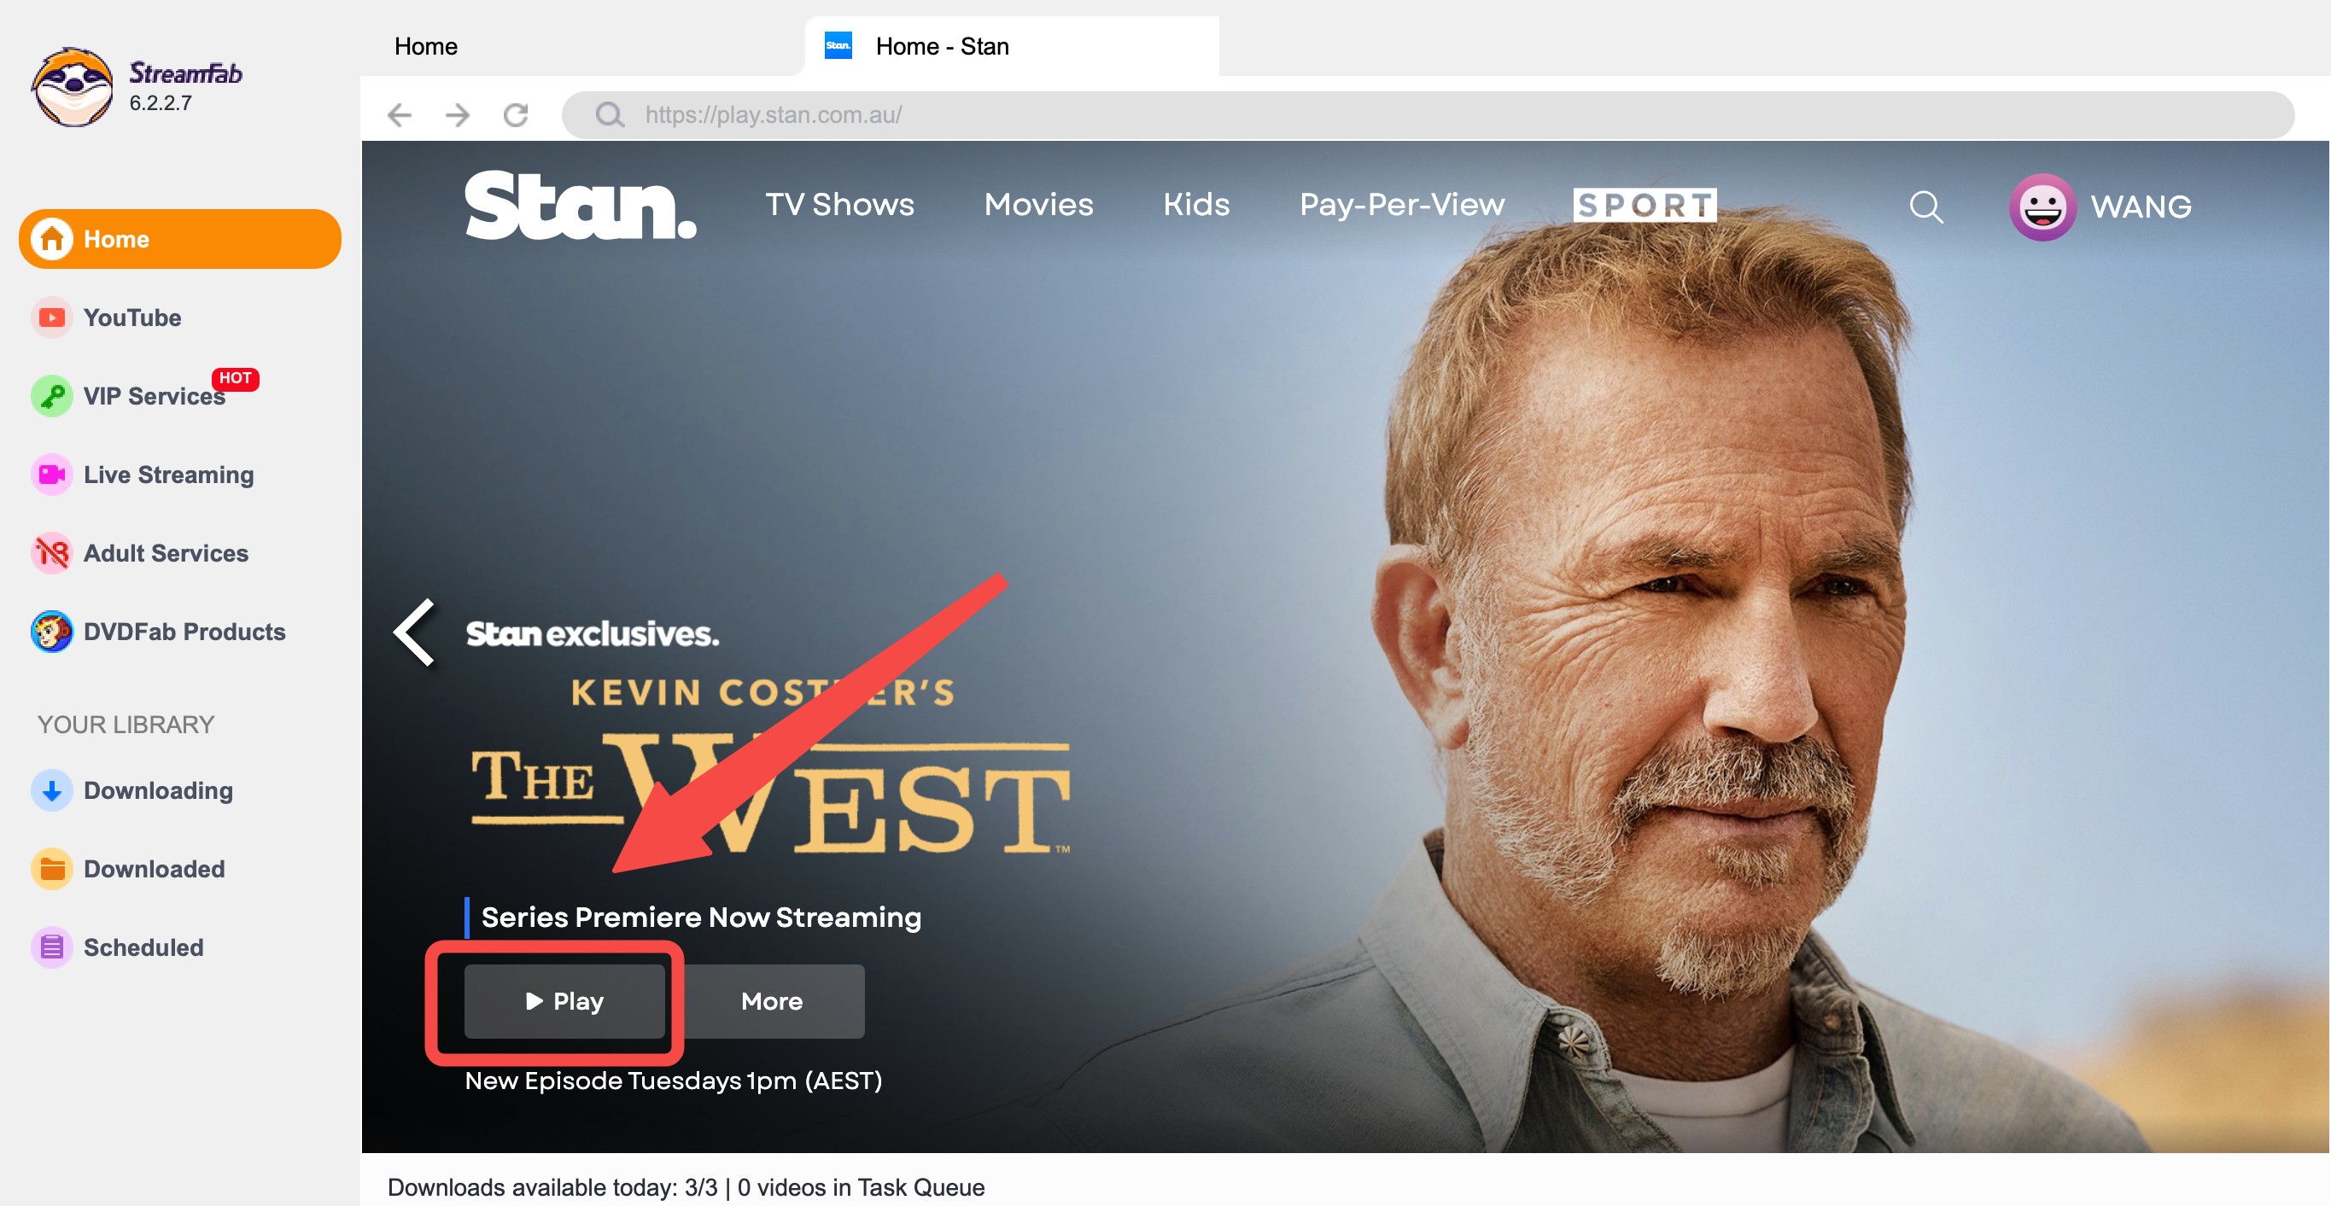2331x1206 pixels.
Task: Click the VIP Services key icon
Action: click(x=51, y=396)
